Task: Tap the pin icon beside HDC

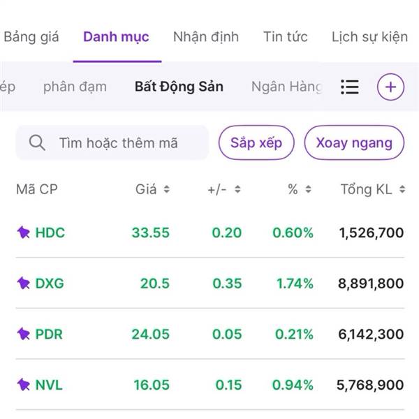Action: 24,233
